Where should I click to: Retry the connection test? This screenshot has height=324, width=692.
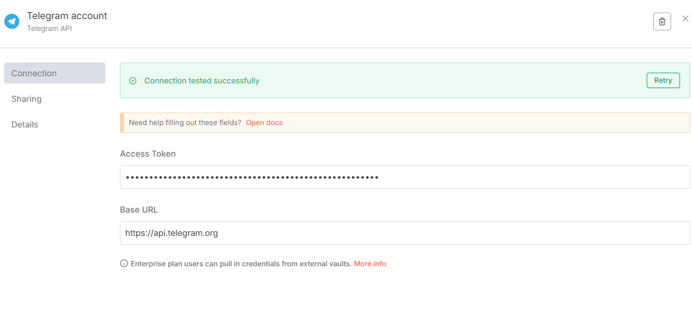click(x=663, y=80)
